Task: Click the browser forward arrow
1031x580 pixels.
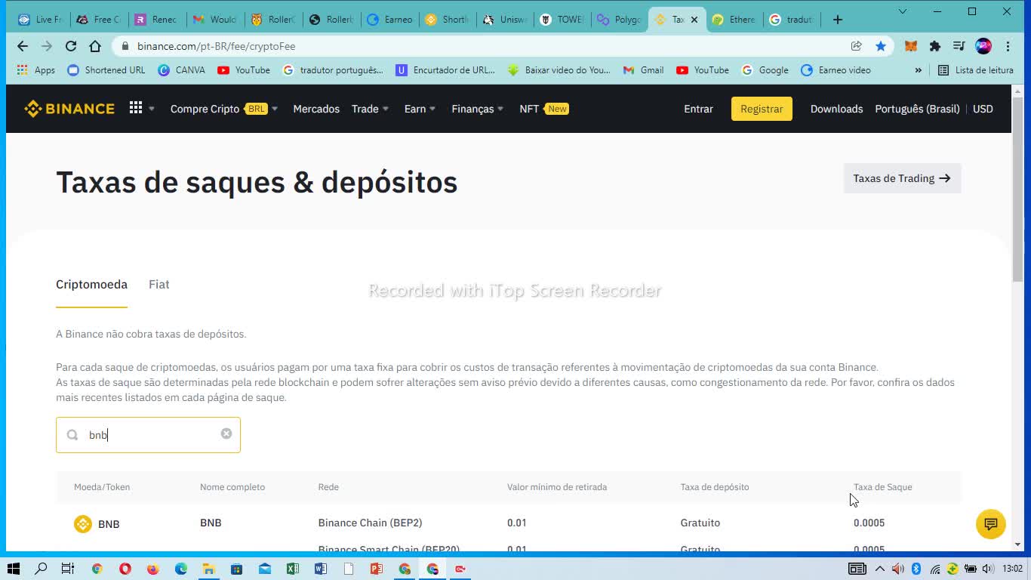Action: [47, 46]
